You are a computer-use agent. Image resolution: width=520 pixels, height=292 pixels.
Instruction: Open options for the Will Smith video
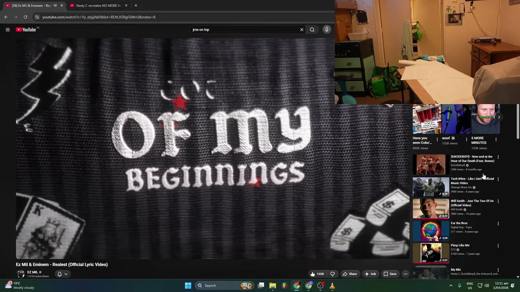(x=498, y=201)
